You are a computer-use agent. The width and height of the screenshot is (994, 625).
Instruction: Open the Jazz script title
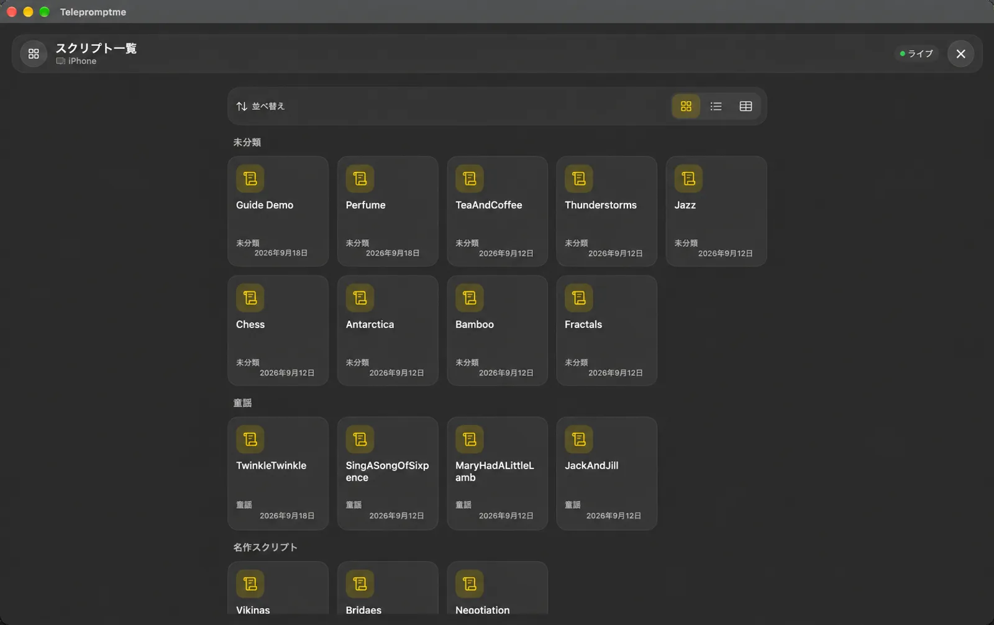click(685, 205)
